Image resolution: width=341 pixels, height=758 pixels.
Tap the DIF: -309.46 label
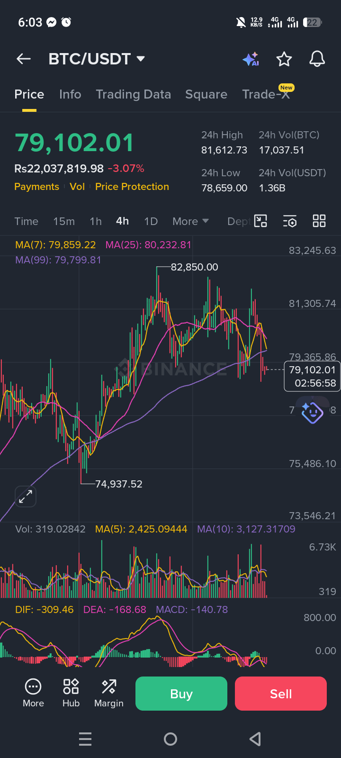click(x=45, y=610)
